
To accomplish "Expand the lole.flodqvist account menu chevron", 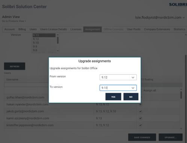I will (x=184, y=18).
